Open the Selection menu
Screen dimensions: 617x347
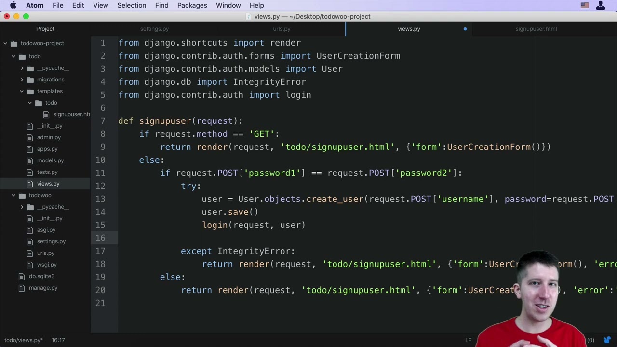[132, 5]
